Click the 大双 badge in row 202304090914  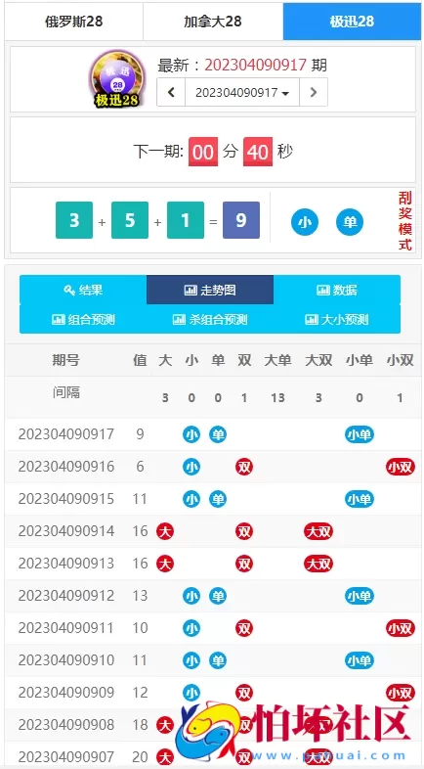318,531
